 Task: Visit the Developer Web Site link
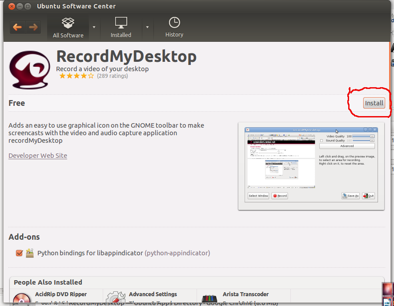coord(38,156)
